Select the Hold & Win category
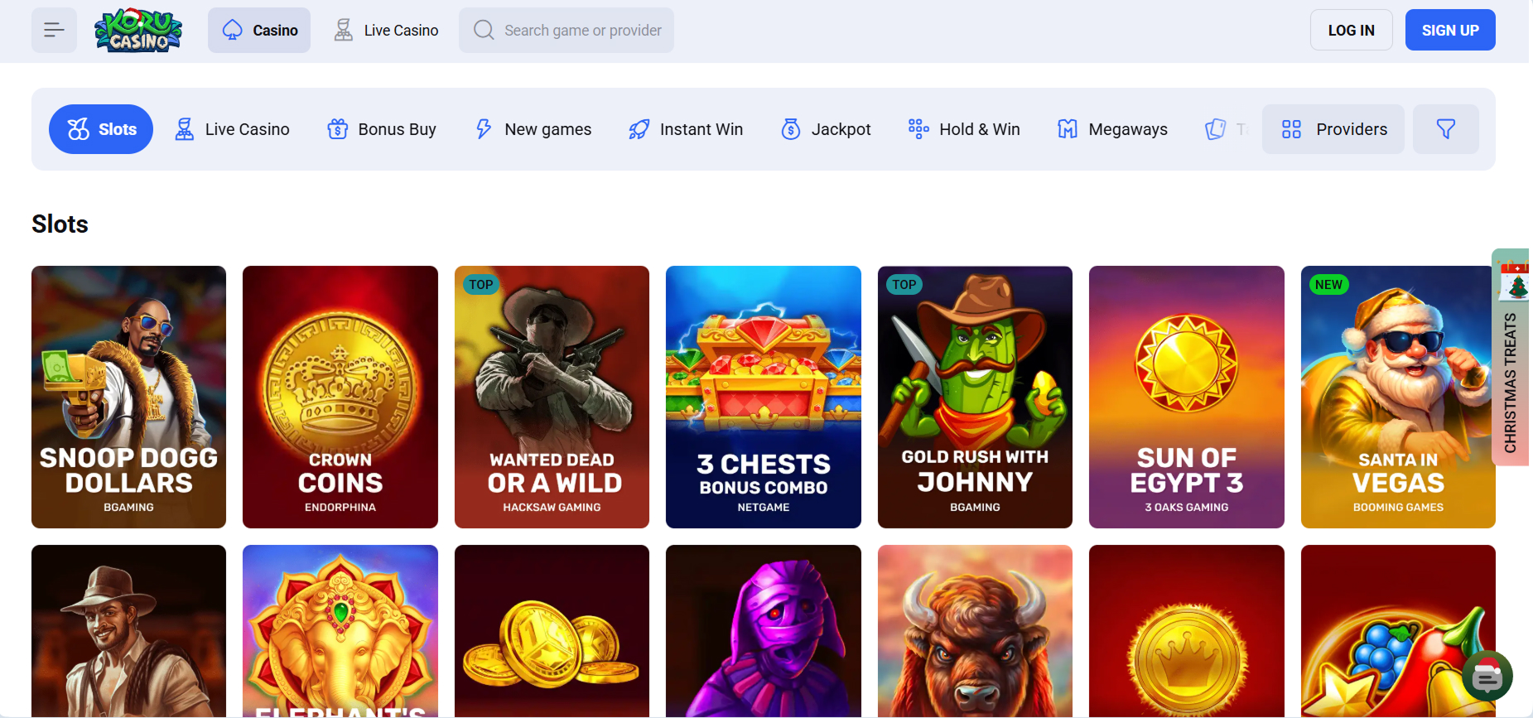The image size is (1533, 718). [x=964, y=129]
